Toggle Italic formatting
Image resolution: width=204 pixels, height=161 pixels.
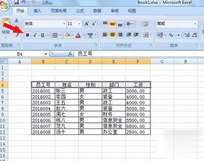point(35,35)
